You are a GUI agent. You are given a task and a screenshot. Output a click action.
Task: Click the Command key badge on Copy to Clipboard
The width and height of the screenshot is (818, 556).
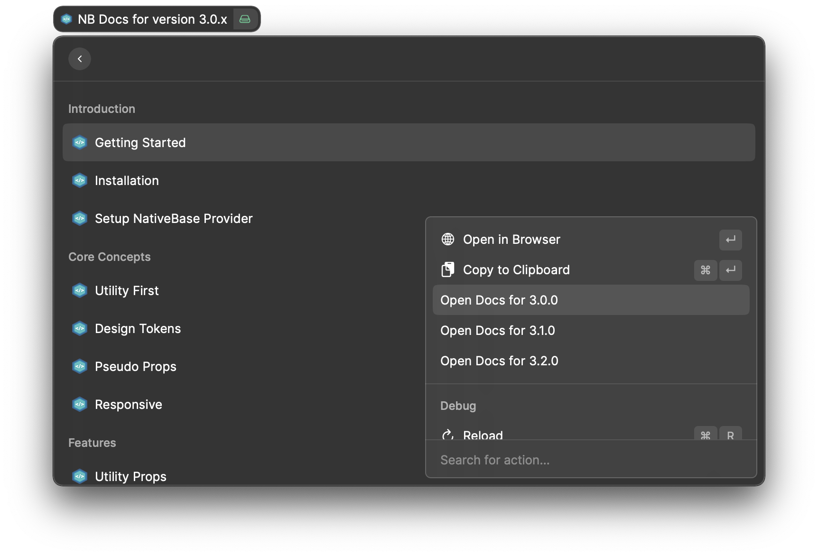click(706, 270)
